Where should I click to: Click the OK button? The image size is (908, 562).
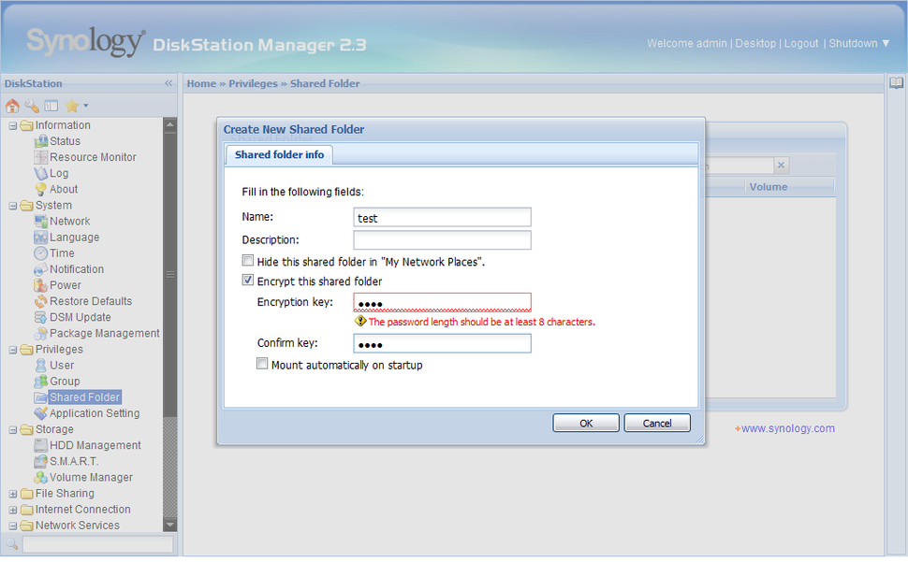click(x=585, y=423)
